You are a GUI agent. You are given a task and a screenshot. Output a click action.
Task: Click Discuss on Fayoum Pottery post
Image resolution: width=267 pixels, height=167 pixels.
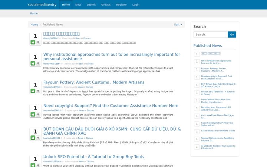click(89, 87)
